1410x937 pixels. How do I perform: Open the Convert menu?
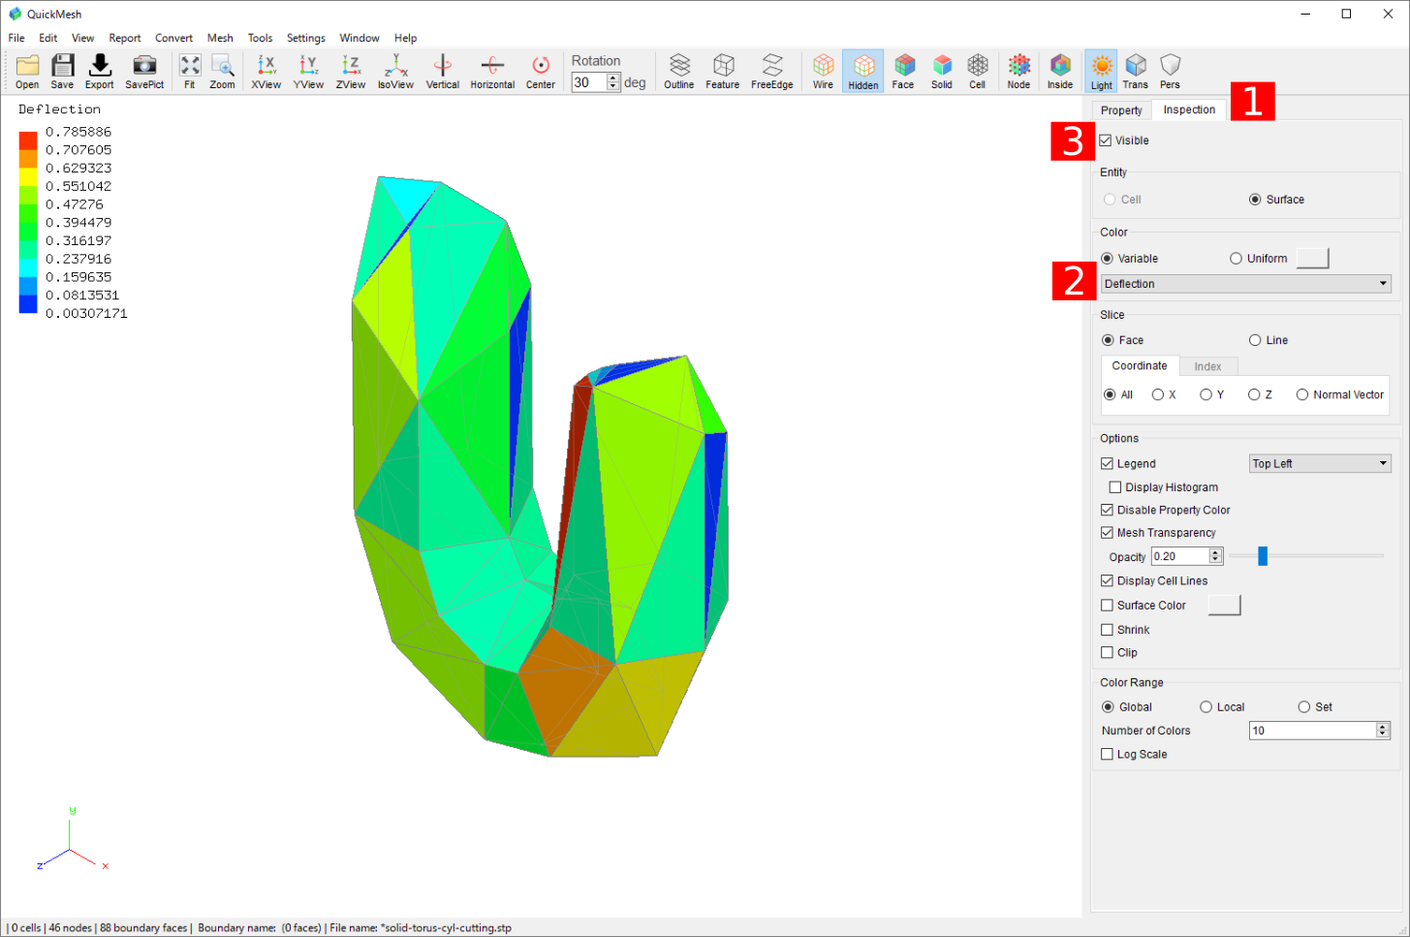coord(173,38)
